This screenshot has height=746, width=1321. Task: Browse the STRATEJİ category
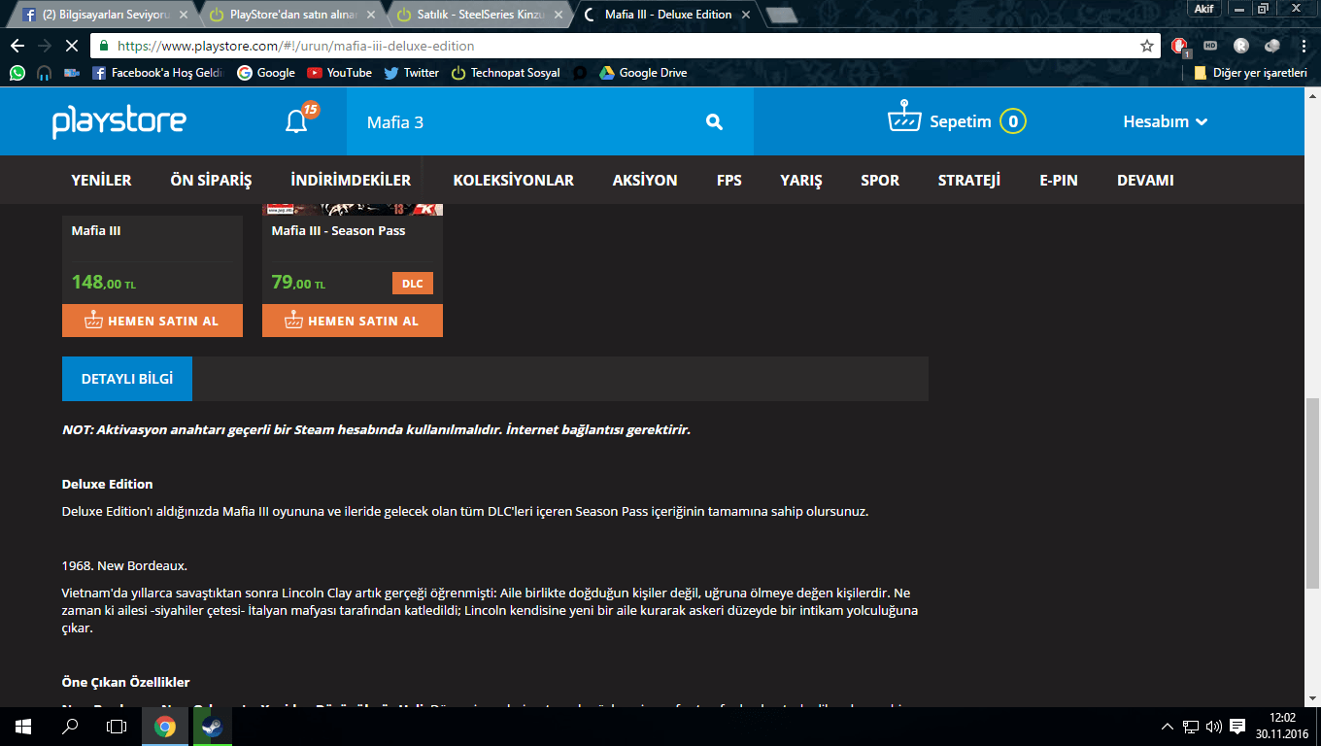969,180
